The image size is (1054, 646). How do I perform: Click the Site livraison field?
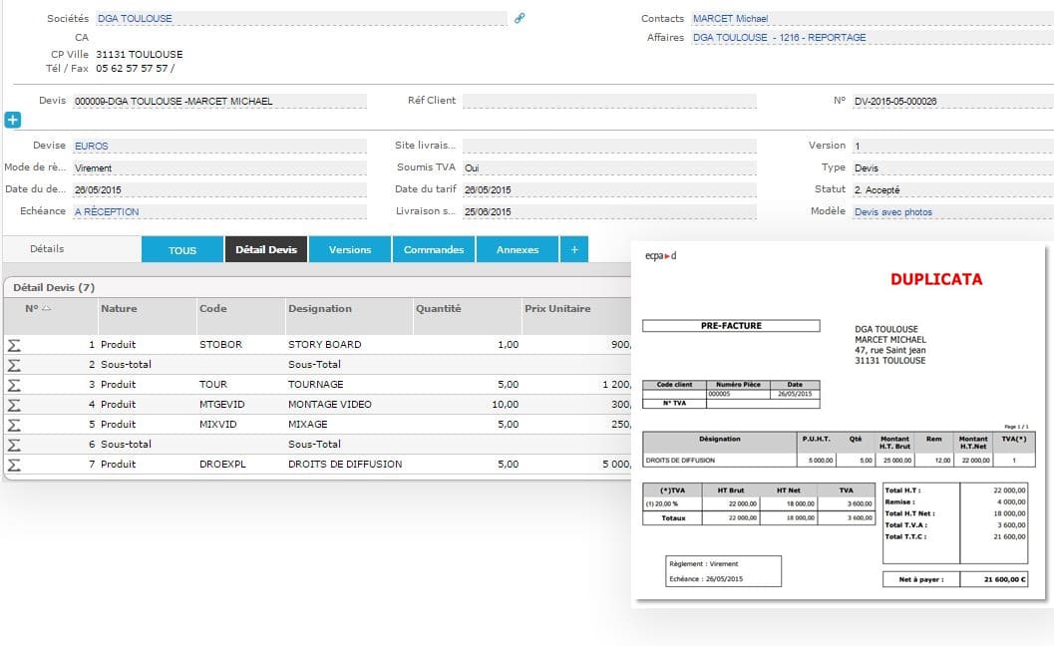point(609,146)
